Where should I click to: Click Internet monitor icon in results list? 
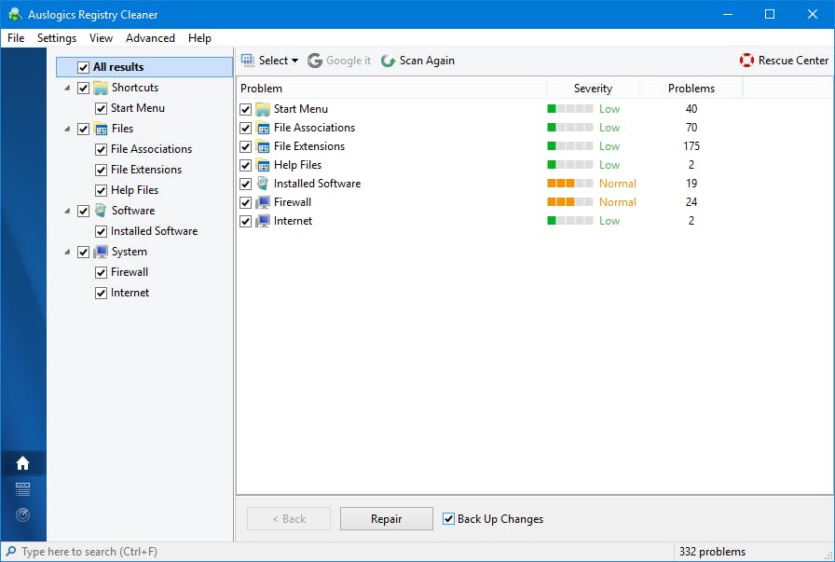point(263,221)
